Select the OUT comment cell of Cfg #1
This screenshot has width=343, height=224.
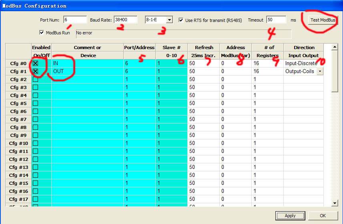point(88,71)
